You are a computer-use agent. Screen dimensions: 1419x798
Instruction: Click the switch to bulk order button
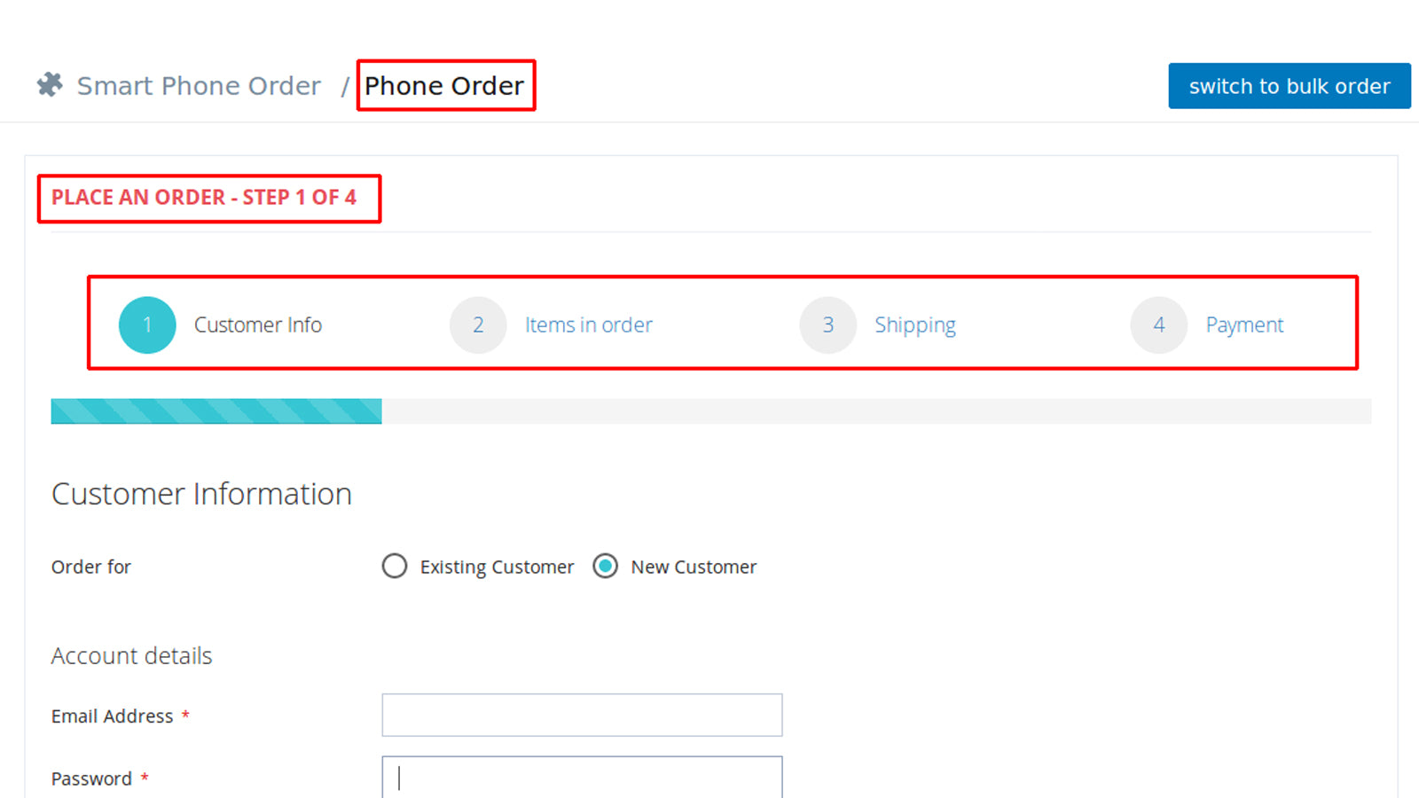tap(1289, 86)
